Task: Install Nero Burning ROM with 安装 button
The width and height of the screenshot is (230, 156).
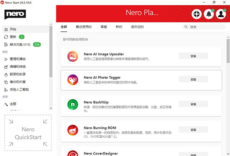Action: tap(193, 130)
